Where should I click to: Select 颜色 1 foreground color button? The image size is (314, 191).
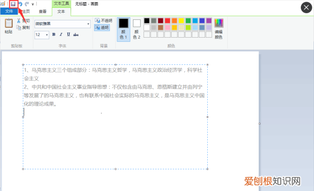(124, 29)
